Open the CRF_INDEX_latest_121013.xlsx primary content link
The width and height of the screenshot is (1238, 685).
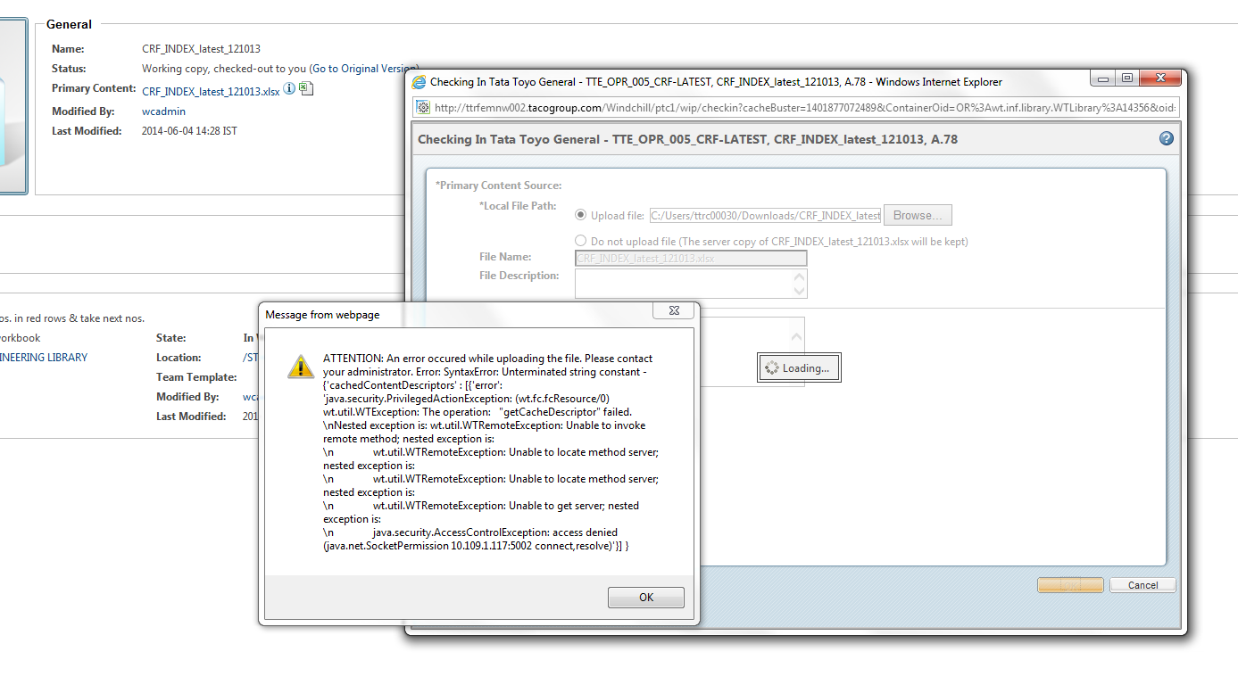point(211,91)
